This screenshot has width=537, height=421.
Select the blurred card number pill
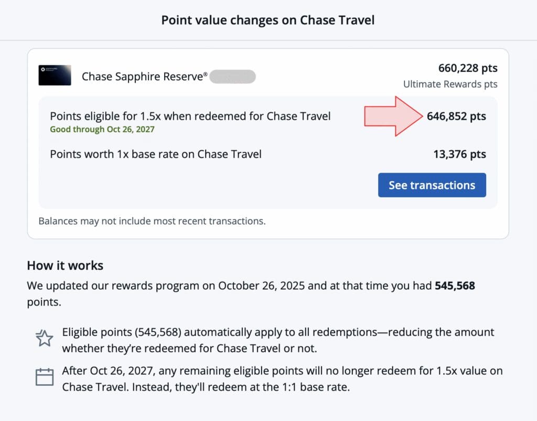tap(232, 77)
